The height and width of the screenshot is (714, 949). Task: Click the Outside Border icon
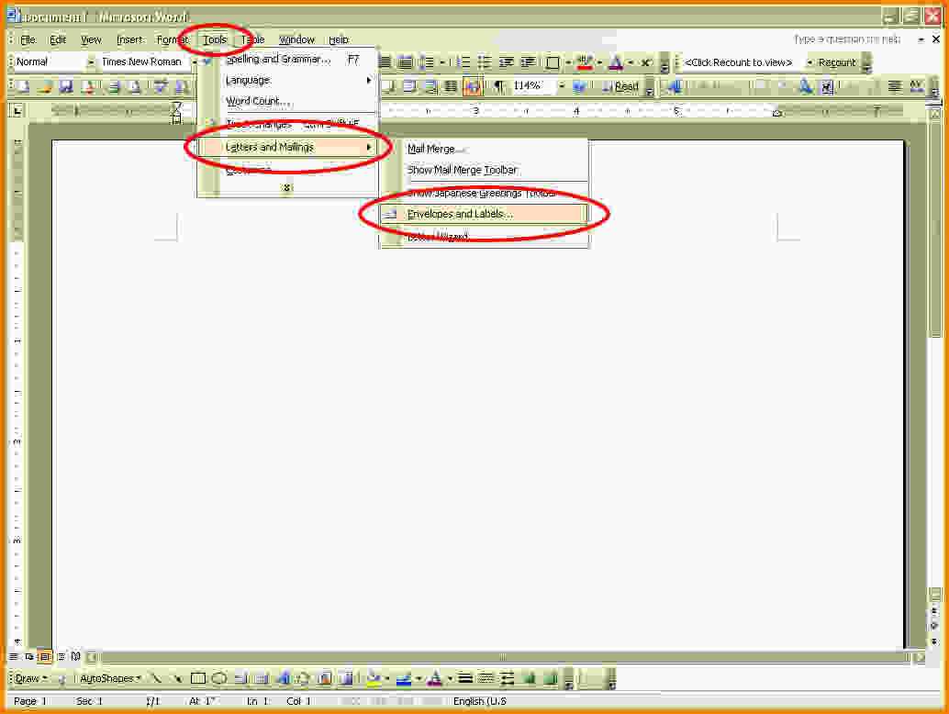(x=552, y=61)
